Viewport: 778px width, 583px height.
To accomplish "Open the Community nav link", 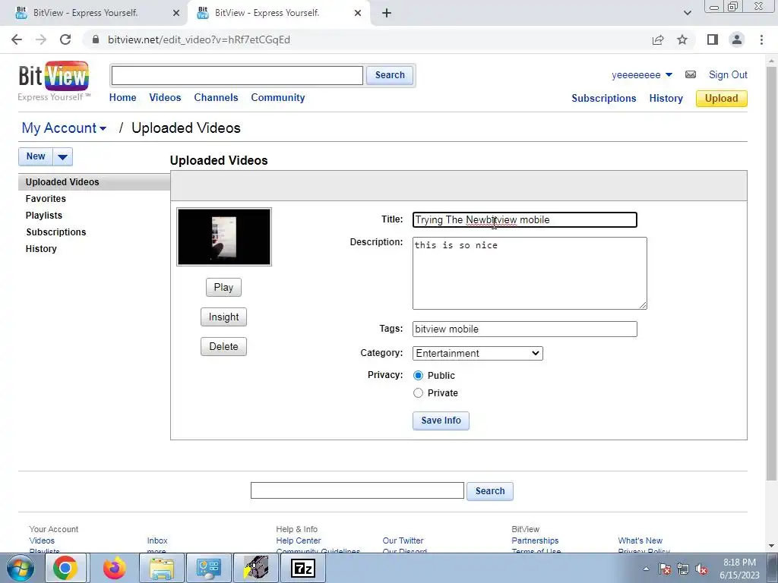I will pyautogui.click(x=278, y=98).
